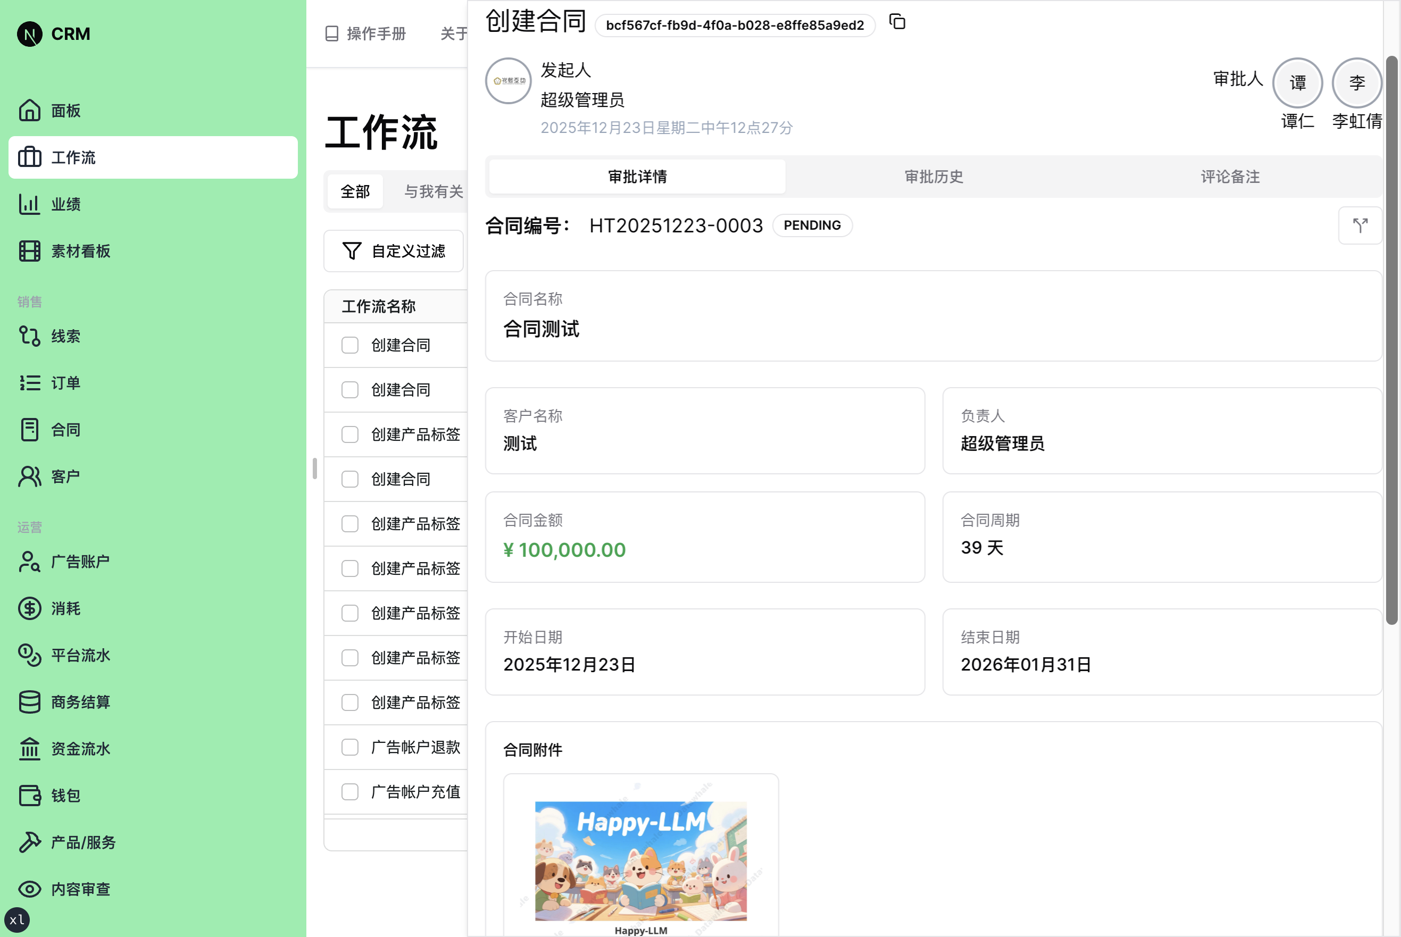Check the 广告帐户退款 row checkbox
This screenshot has width=1401, height=937.
[349, 747]
